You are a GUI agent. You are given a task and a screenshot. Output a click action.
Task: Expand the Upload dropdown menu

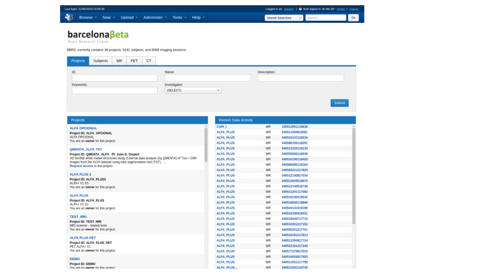tap(129, 18)
